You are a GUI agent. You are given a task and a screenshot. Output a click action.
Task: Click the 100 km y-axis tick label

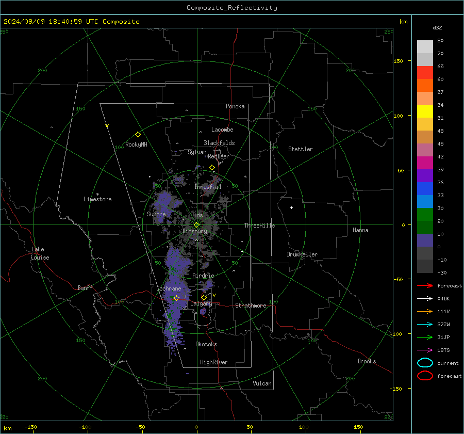(x=398, y=116)
